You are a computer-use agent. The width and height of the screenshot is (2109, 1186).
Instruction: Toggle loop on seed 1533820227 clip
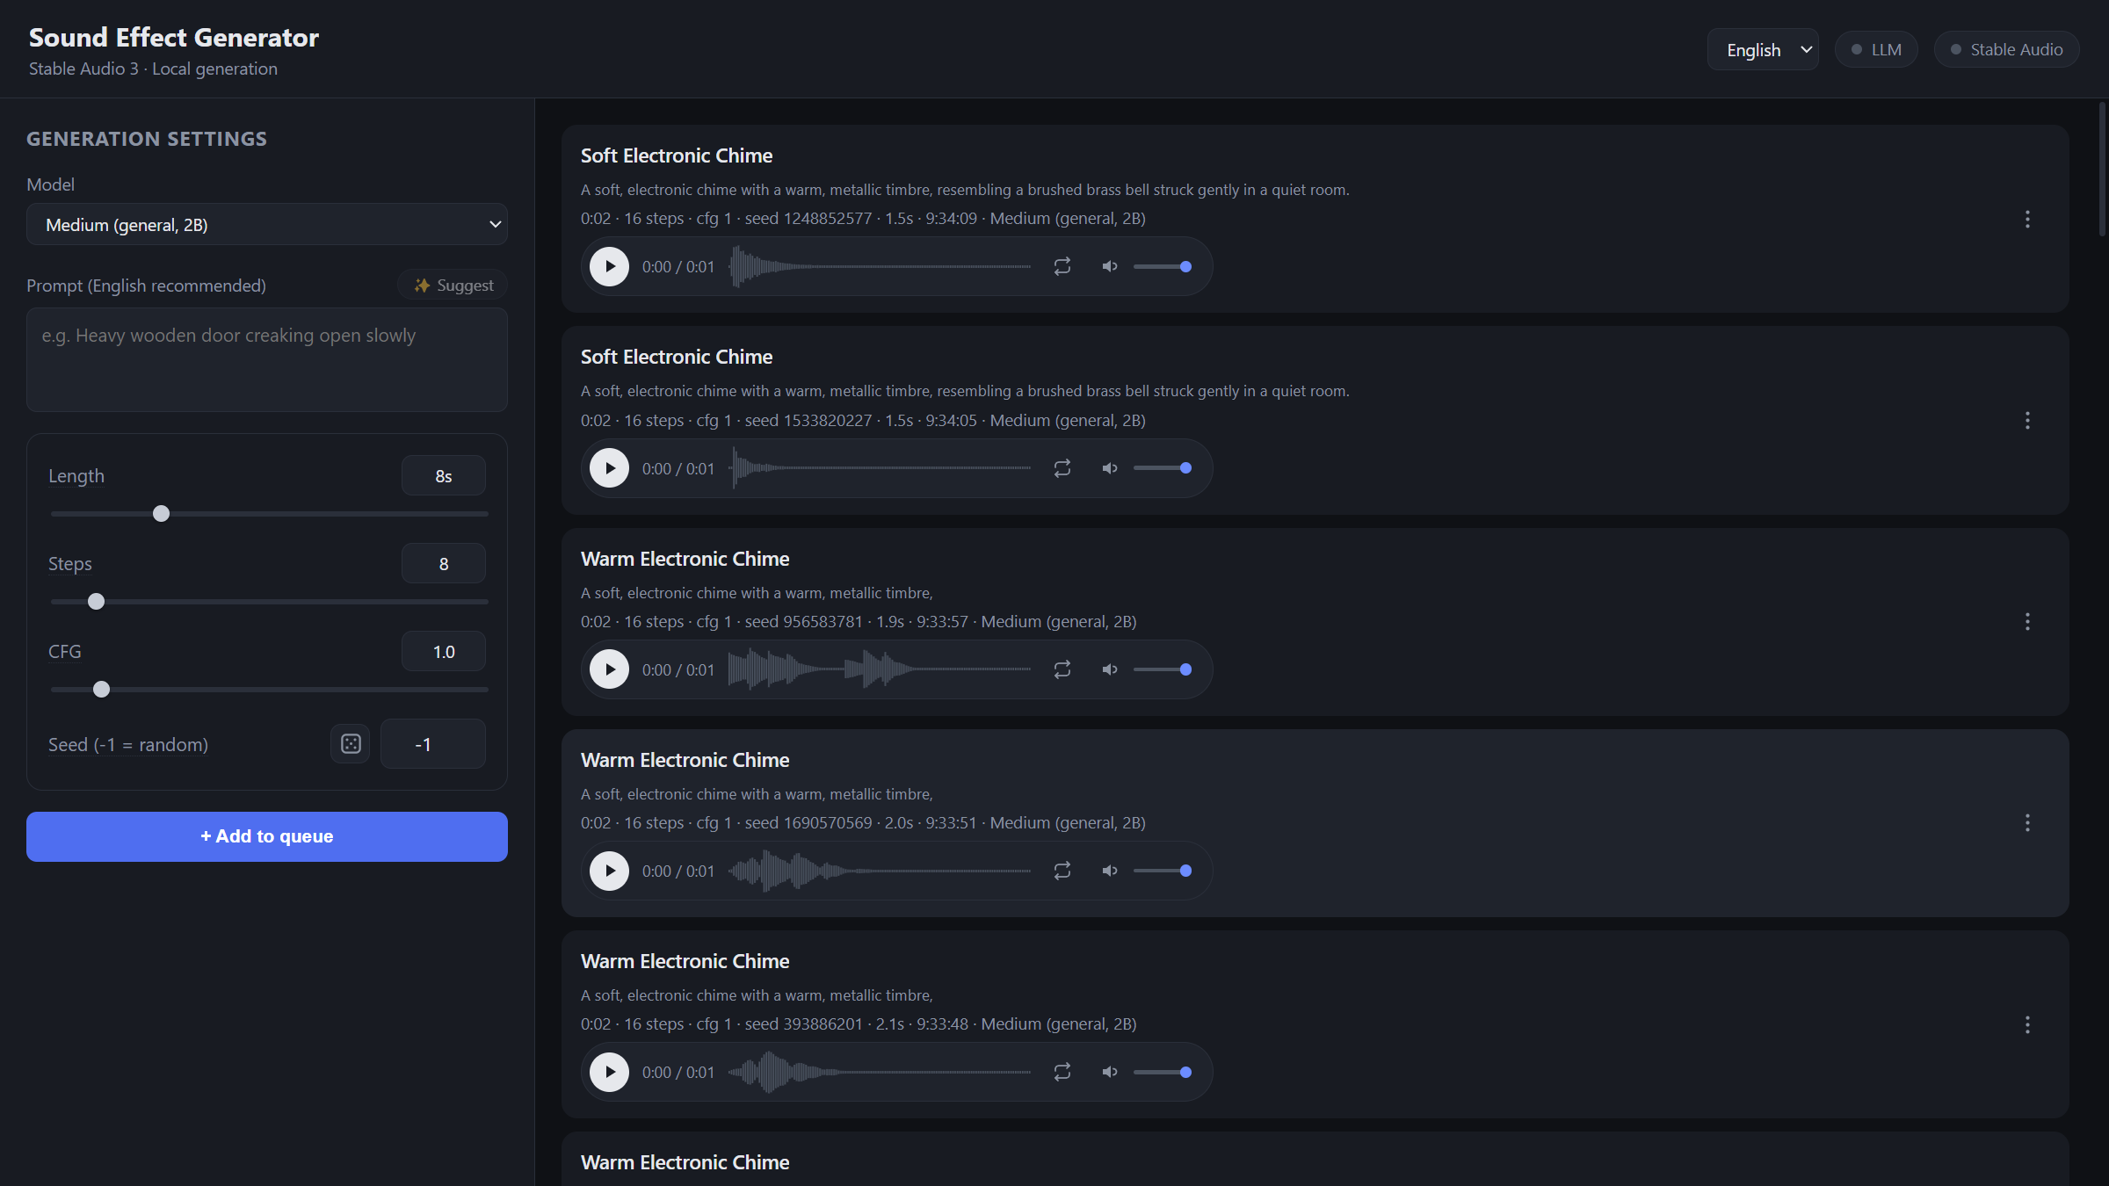1062,468
